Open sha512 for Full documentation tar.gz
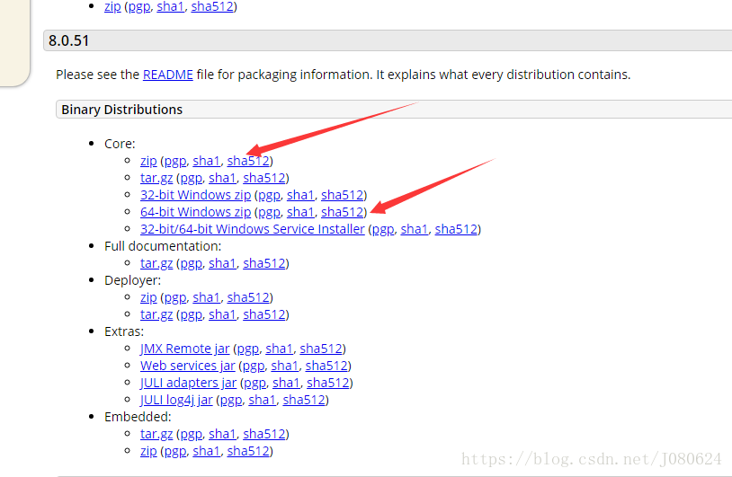This screenshot has width=732, height=477. [x=264, y=263]
